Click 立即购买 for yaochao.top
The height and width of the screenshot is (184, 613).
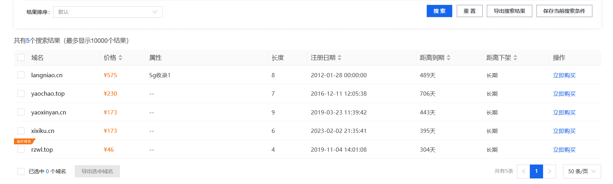point(564,94)
